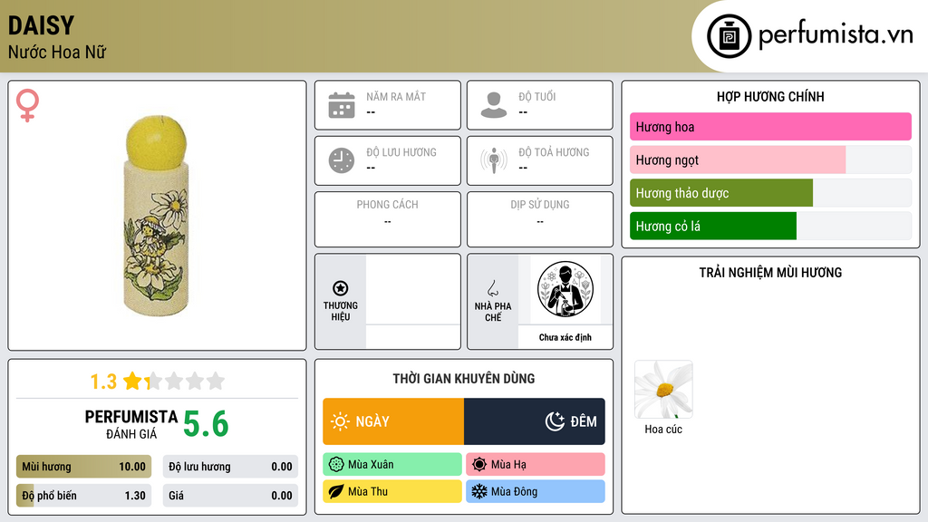Click the clock icon for Độ lưu hương
This screenshot has height=522, width=928.
point(342,160)
